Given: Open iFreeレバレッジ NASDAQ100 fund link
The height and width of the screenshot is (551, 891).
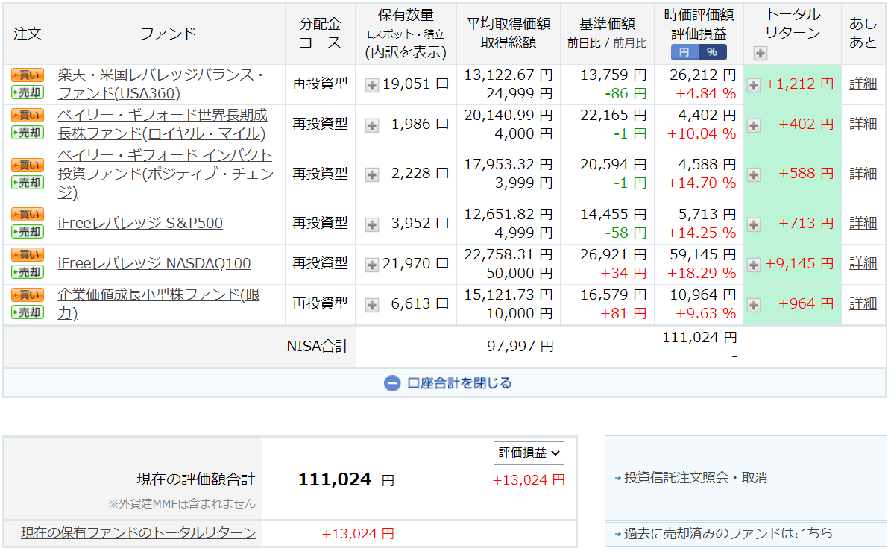Looking at the screenshot, I should (154, 264).
